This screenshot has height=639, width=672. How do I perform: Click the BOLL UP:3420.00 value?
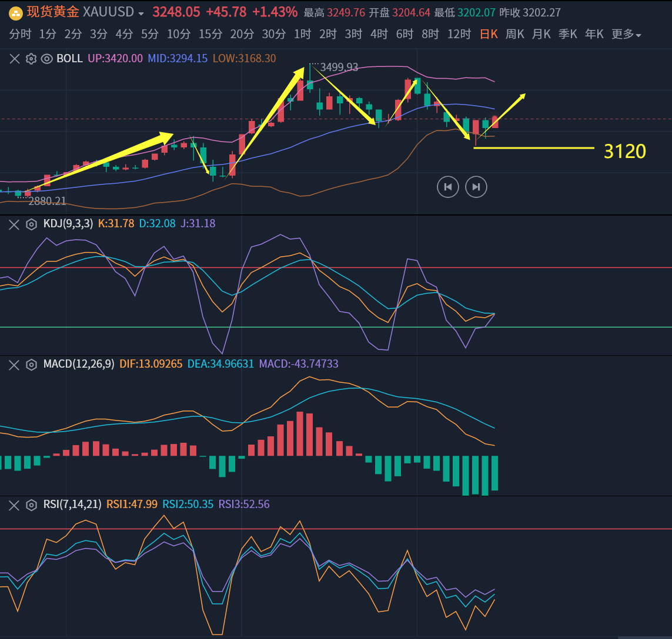(115, 59)
